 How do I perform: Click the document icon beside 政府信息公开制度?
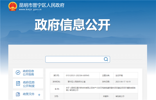click(18, 83)
